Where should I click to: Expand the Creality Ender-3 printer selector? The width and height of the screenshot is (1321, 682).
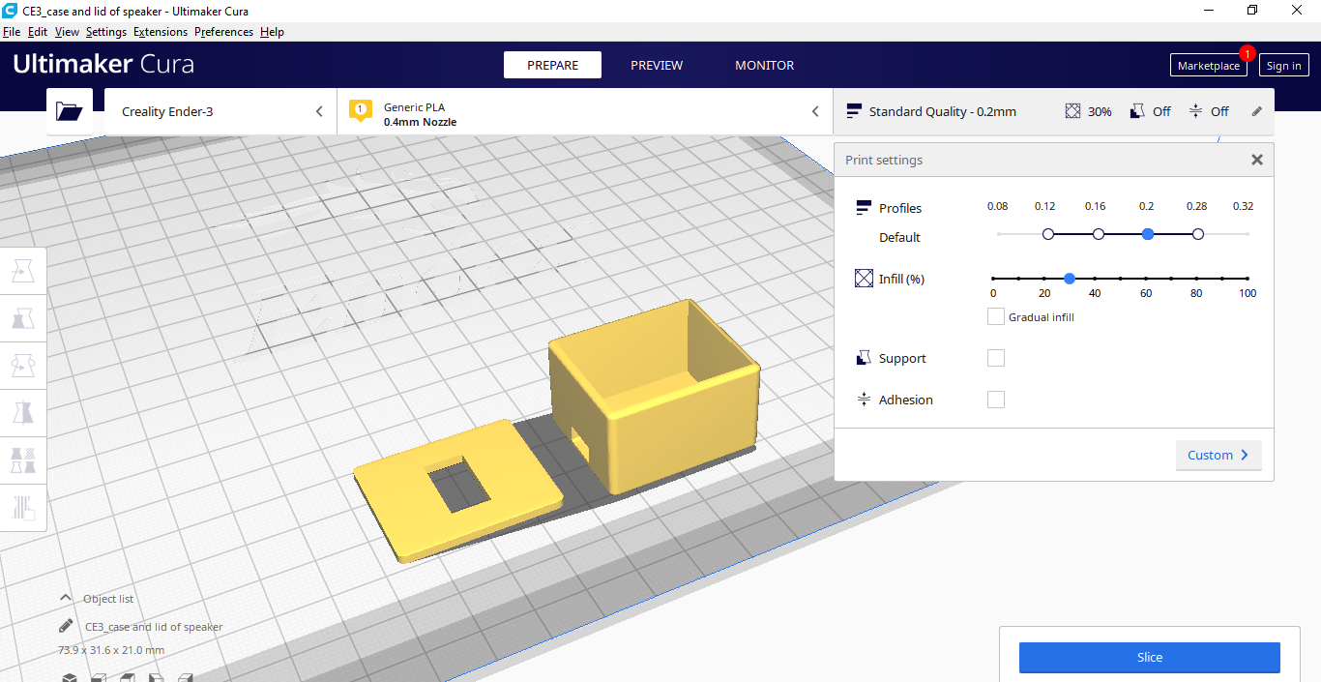pos(220,111)
